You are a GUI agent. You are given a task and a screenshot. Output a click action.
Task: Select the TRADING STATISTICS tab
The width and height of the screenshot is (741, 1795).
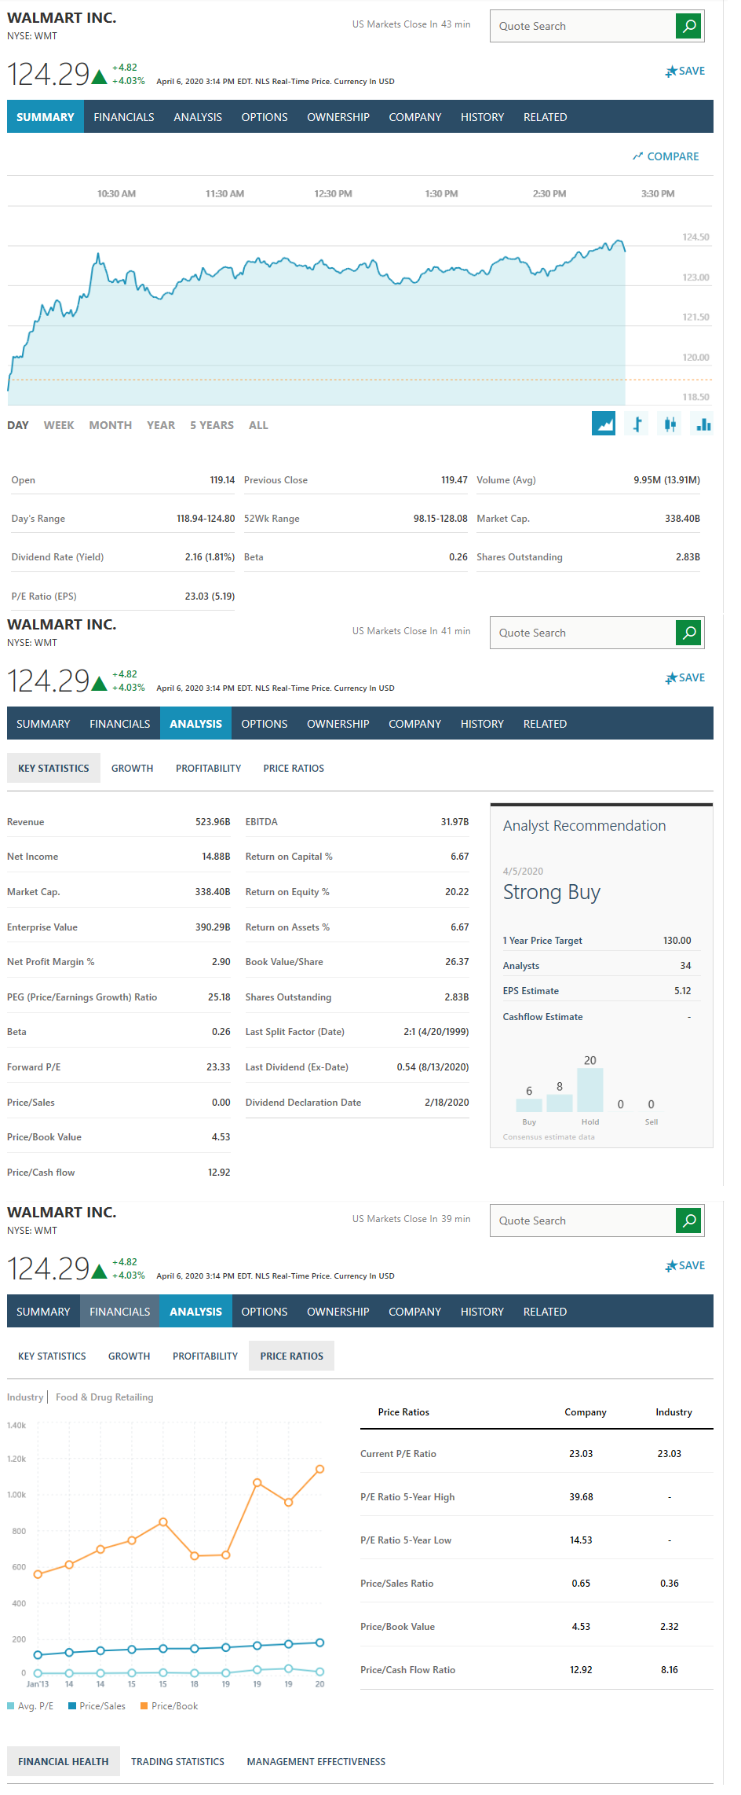[177, 1761]
